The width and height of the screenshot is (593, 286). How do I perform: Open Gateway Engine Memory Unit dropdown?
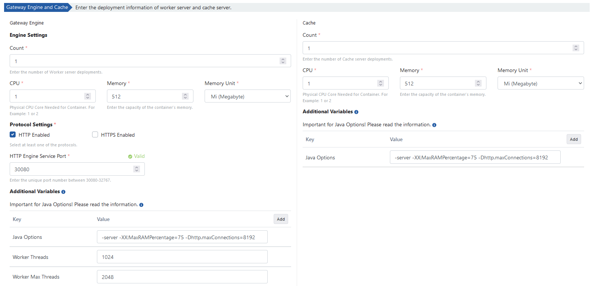247,96
